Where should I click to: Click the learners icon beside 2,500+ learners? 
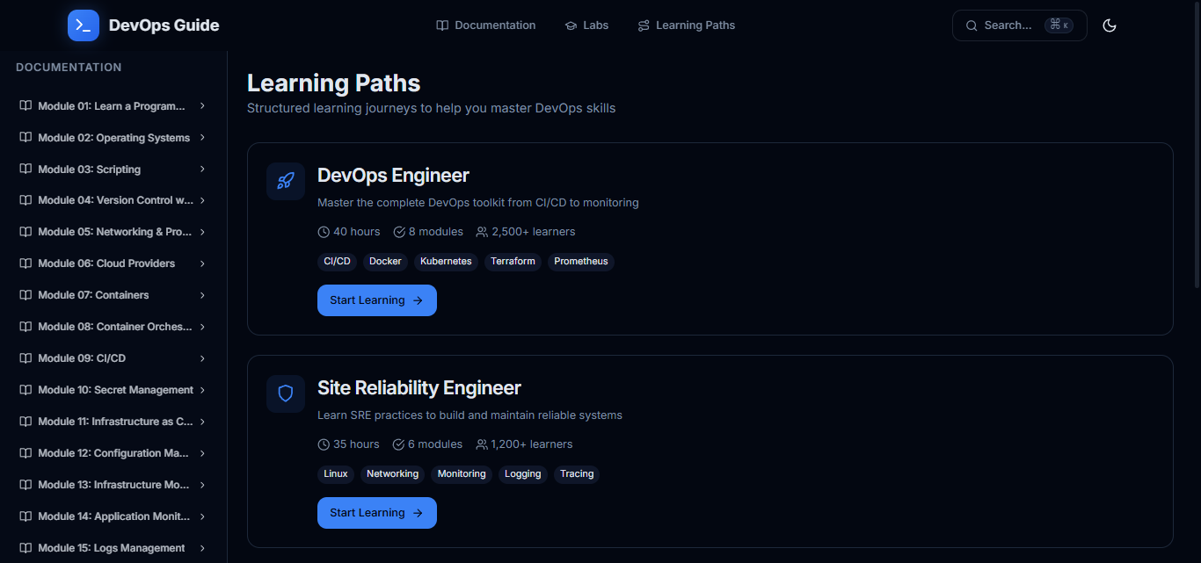(481, 231)
